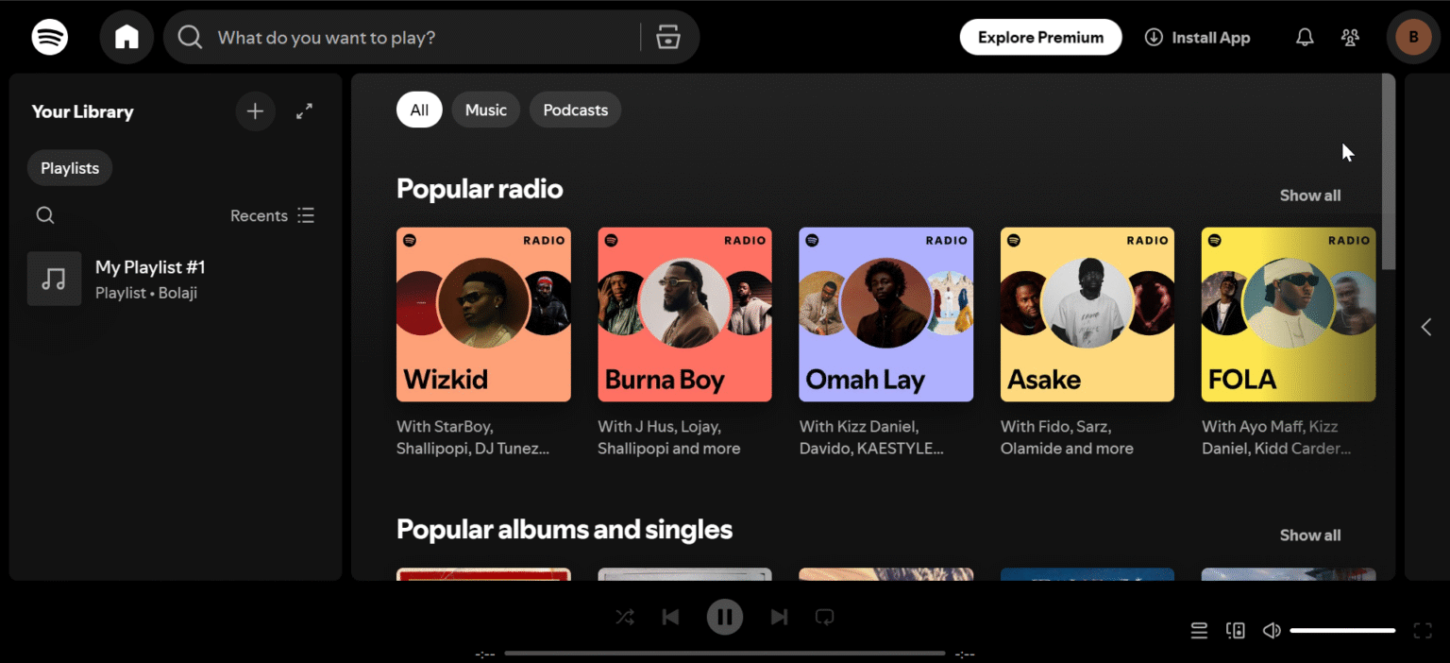Click the Spotify logo icon
Image resolution: width=1450 pixels, height=663 pixels.
[49, 38]
